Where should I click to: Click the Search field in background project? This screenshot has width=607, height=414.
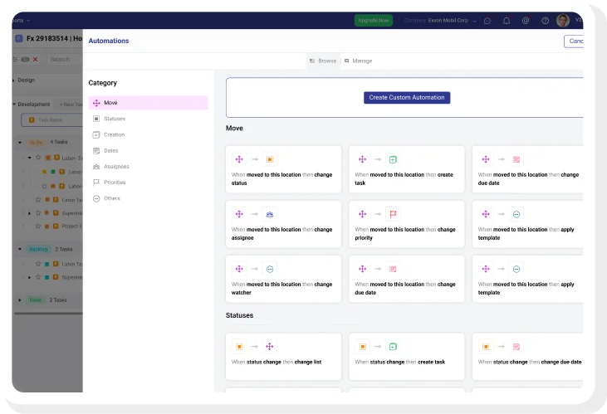(x=64, y=59)
